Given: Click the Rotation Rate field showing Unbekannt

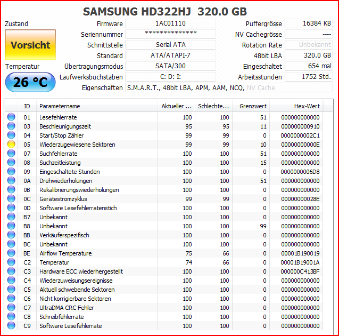Looking at the screenshot, I should click(x=309, y=45).
